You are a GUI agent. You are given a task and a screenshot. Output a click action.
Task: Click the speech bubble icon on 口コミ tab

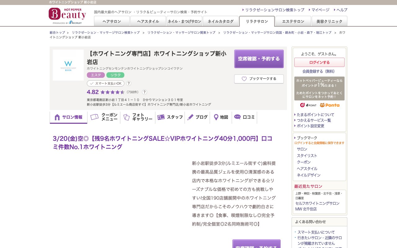point(237,117)
